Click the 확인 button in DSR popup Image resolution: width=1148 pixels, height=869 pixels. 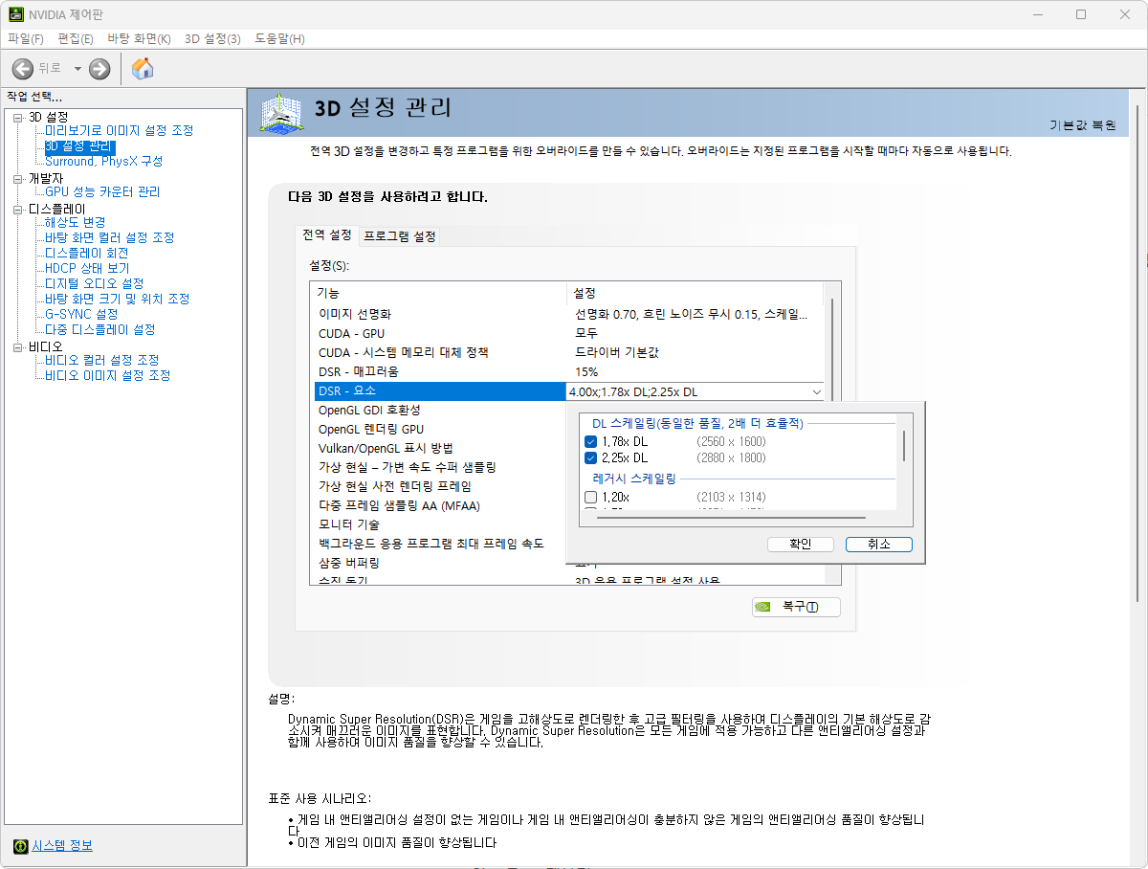800,544
